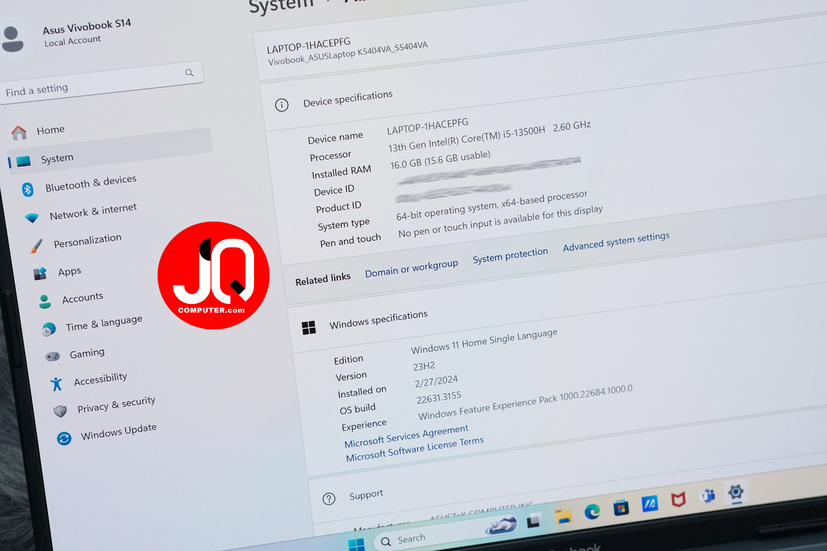827x551 pixels.
Task: Open File Explorer from the taskbar
Action: pos(563,517)
